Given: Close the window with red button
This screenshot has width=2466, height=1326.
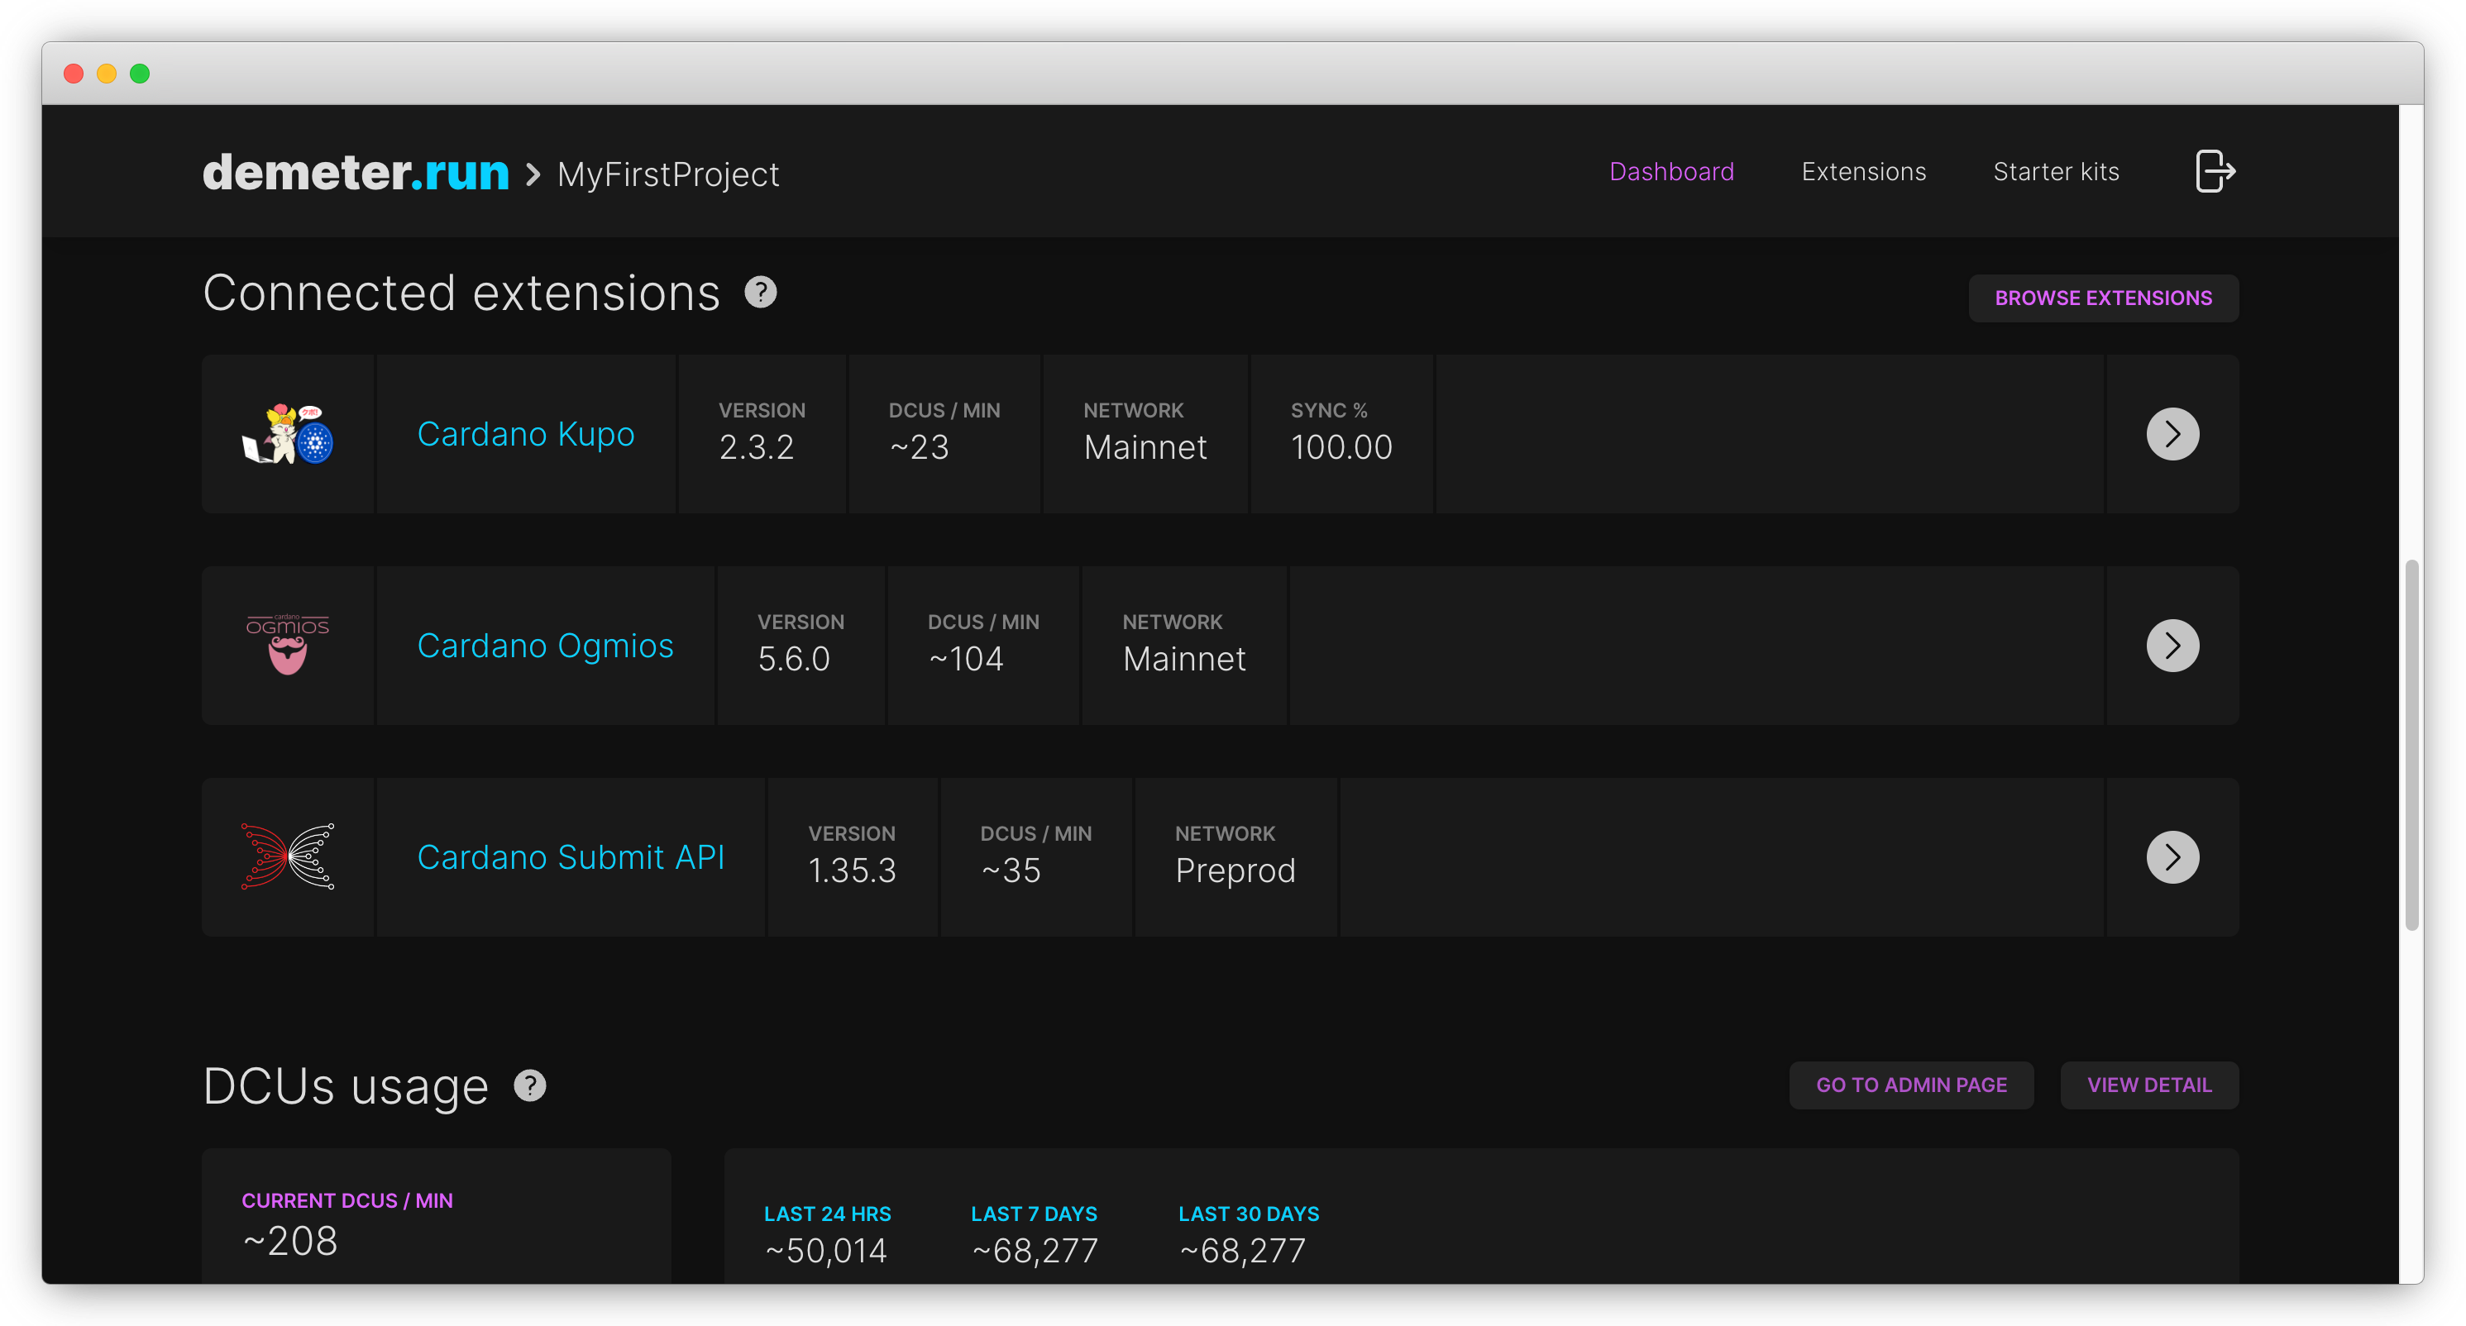Looking at the screenshot, I should (x=74, y=74).
